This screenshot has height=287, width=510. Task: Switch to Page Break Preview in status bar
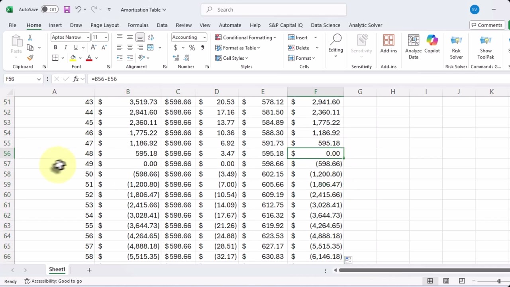tap(462, 281)
